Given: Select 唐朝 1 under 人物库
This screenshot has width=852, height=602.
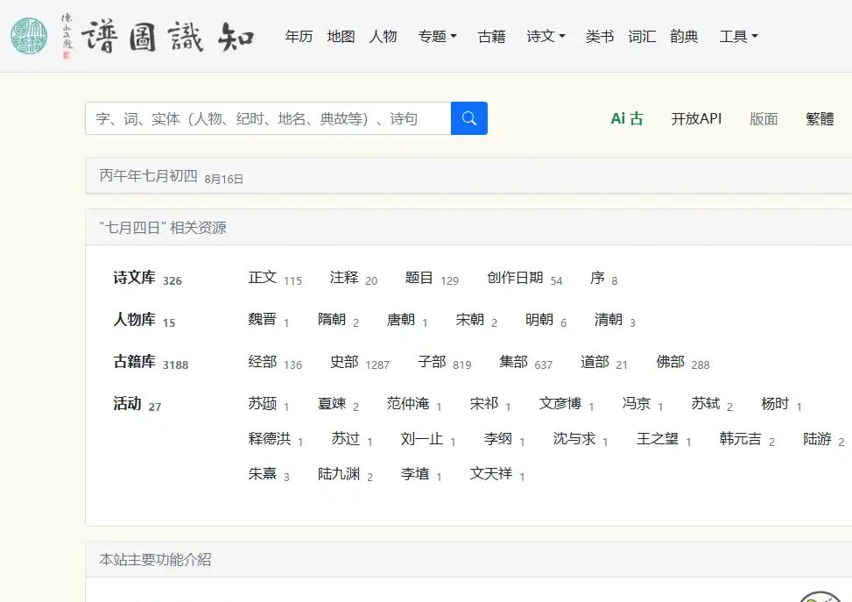Looking at the screenshot, I should pyautogui.click(x=407, y=320).
